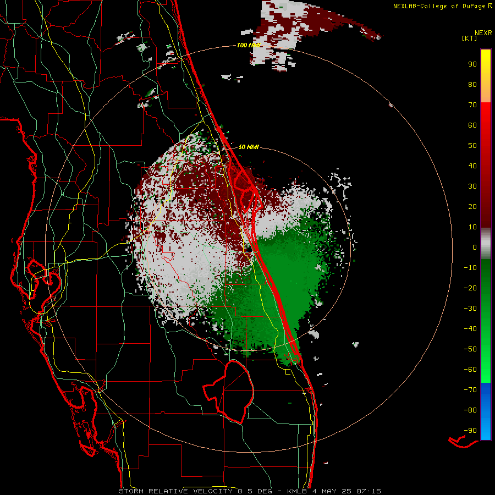Screen dimensions: 495x495
Task: Select the -20 value on velocity scale
Action: (x=470, y=288)
